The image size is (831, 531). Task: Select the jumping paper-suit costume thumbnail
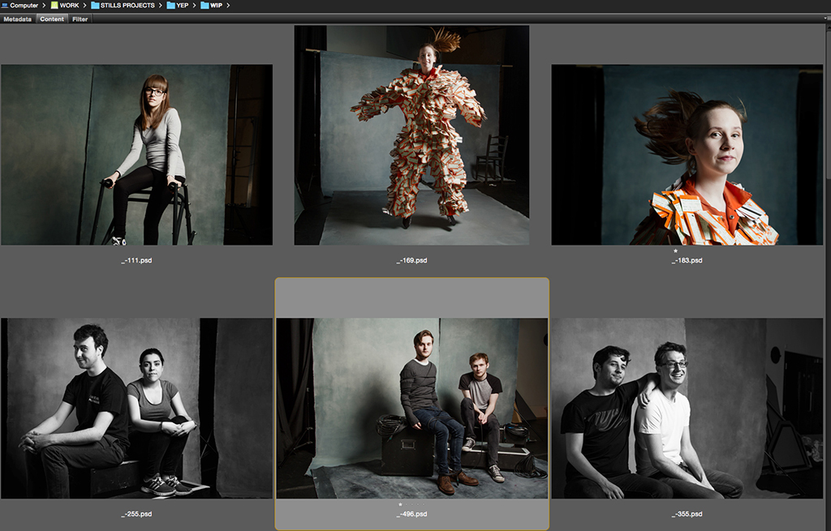pos(411,135)
